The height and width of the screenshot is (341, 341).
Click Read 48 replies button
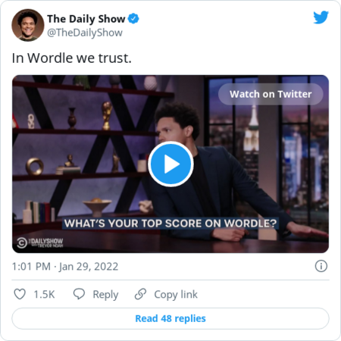170,318
